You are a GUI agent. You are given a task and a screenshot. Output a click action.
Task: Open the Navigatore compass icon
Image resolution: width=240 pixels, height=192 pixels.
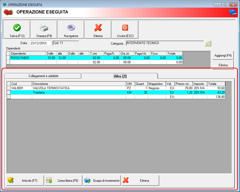click(x=71, y=28)
